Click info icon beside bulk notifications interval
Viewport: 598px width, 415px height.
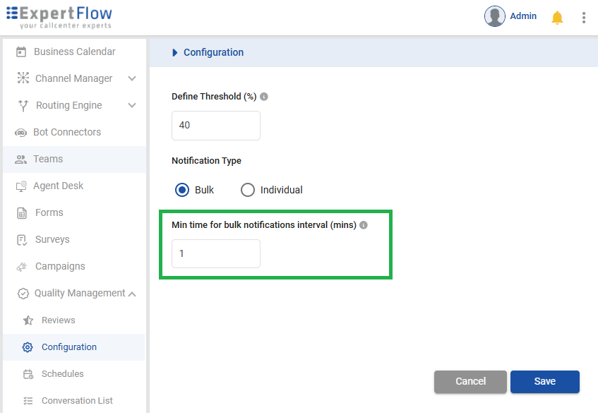(x=364, y=225)
